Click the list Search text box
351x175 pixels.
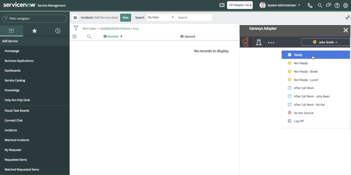tap(194, 17)
